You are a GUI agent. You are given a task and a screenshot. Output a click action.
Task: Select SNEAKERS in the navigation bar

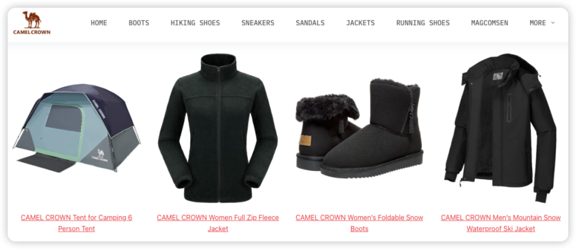click(x=258, y=23)
